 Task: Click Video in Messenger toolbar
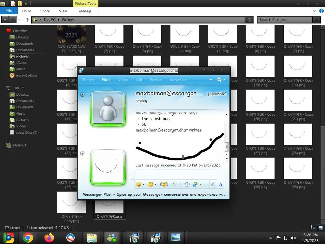coord(123,80)
